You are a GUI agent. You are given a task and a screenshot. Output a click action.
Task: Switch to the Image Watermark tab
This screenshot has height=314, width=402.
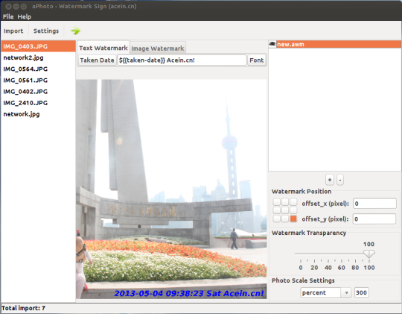click(x=158, y=48)
